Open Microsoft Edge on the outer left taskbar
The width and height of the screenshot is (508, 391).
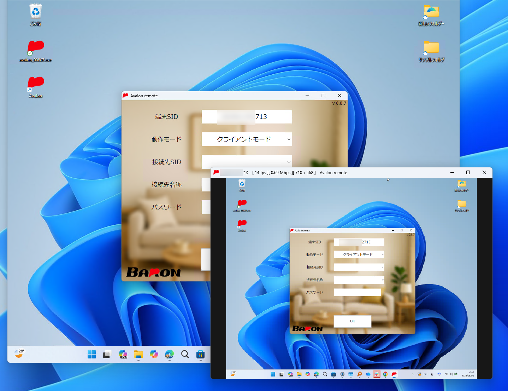(169, 354)
